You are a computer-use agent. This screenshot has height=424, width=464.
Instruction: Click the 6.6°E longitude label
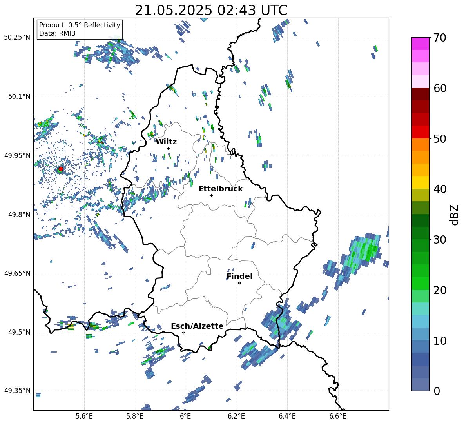click(x=338, y=417)
